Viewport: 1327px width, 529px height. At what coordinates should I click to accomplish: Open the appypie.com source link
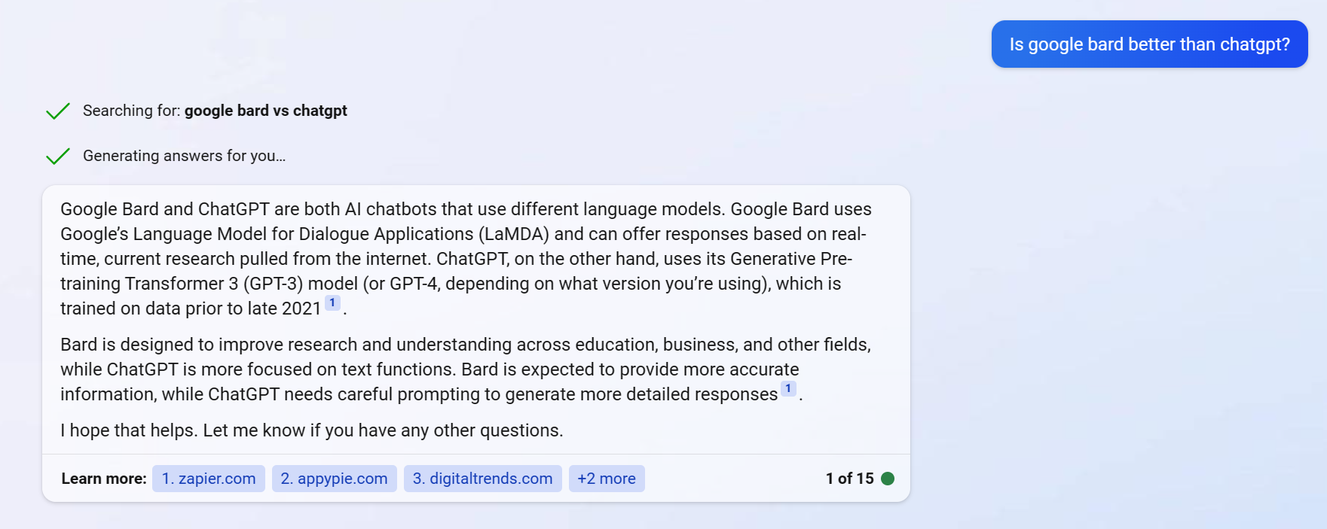[x=335, y=479]
